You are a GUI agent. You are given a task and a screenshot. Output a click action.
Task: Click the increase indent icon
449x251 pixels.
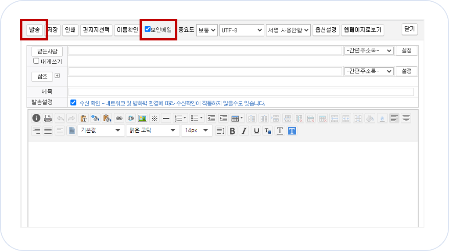tap(223, 118)
